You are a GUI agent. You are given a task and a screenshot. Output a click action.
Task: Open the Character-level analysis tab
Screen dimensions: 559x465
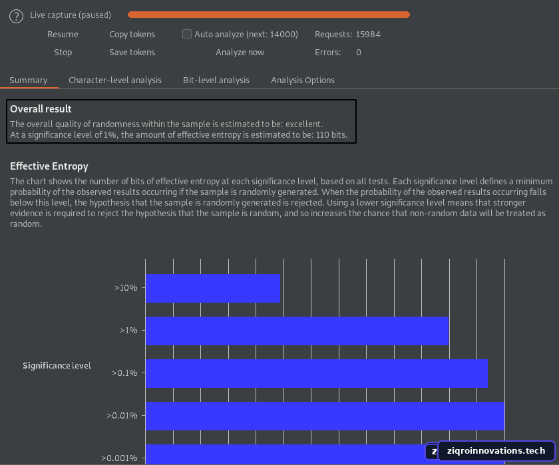point(114,80)
